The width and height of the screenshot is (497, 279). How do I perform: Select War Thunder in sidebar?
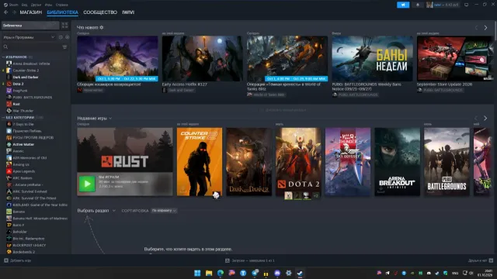23,111
